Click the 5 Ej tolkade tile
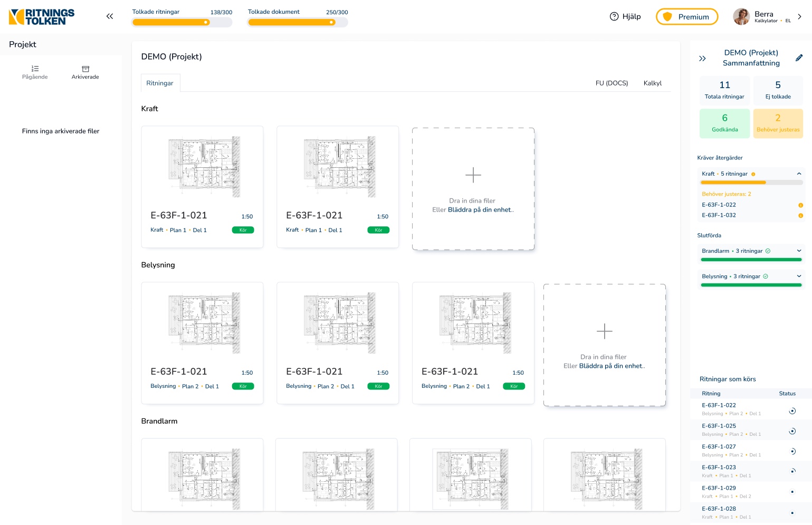This screenshot has height=525, width=812. coord(778,90)
